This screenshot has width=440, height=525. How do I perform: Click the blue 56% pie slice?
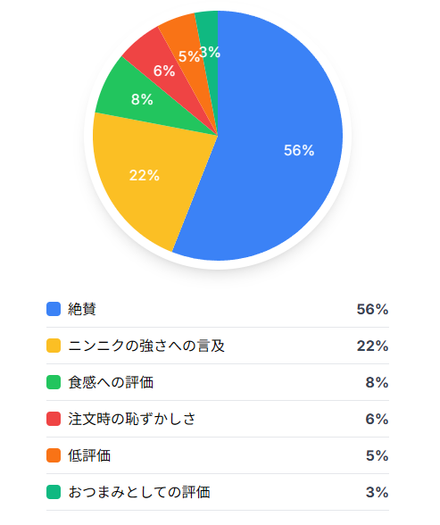[281, 141]
